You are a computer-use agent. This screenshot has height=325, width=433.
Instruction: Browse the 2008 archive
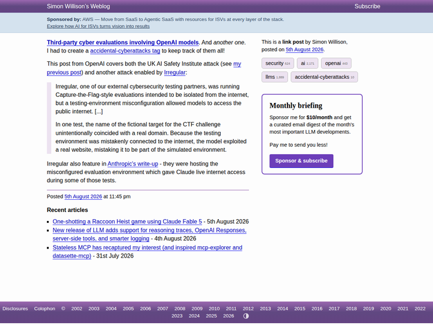click(180, 309)
